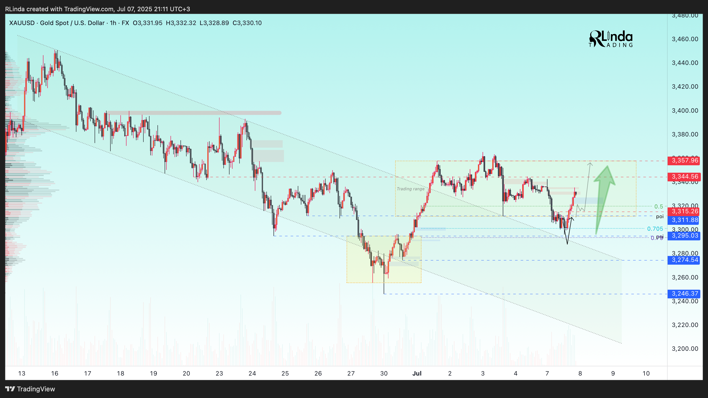Click the 26 label on the date axis
708x398 pixels.
coord(318,373)
